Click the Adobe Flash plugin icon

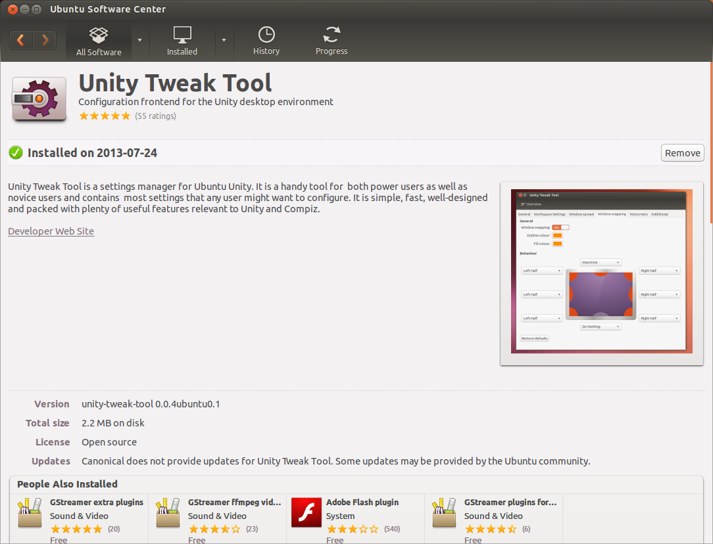tap(307, 512)
